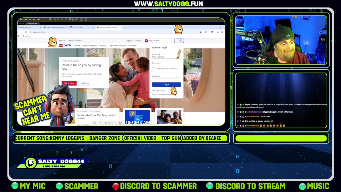Open the question mark search thumbnail card
The width and height of the screenshot is (341, 192).
[x=137, y=117]
